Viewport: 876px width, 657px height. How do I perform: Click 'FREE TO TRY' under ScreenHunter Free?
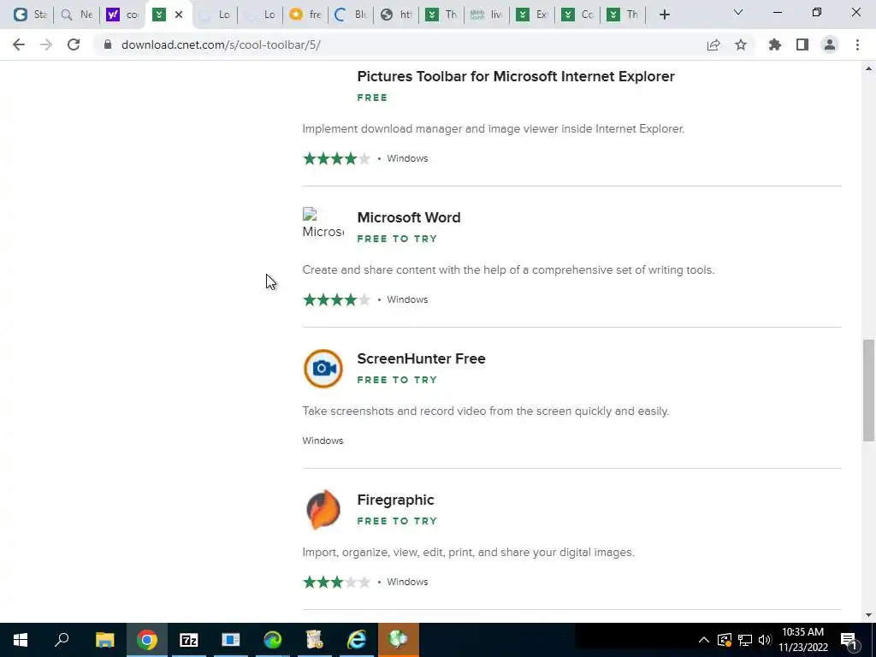(x=397, y=380)
